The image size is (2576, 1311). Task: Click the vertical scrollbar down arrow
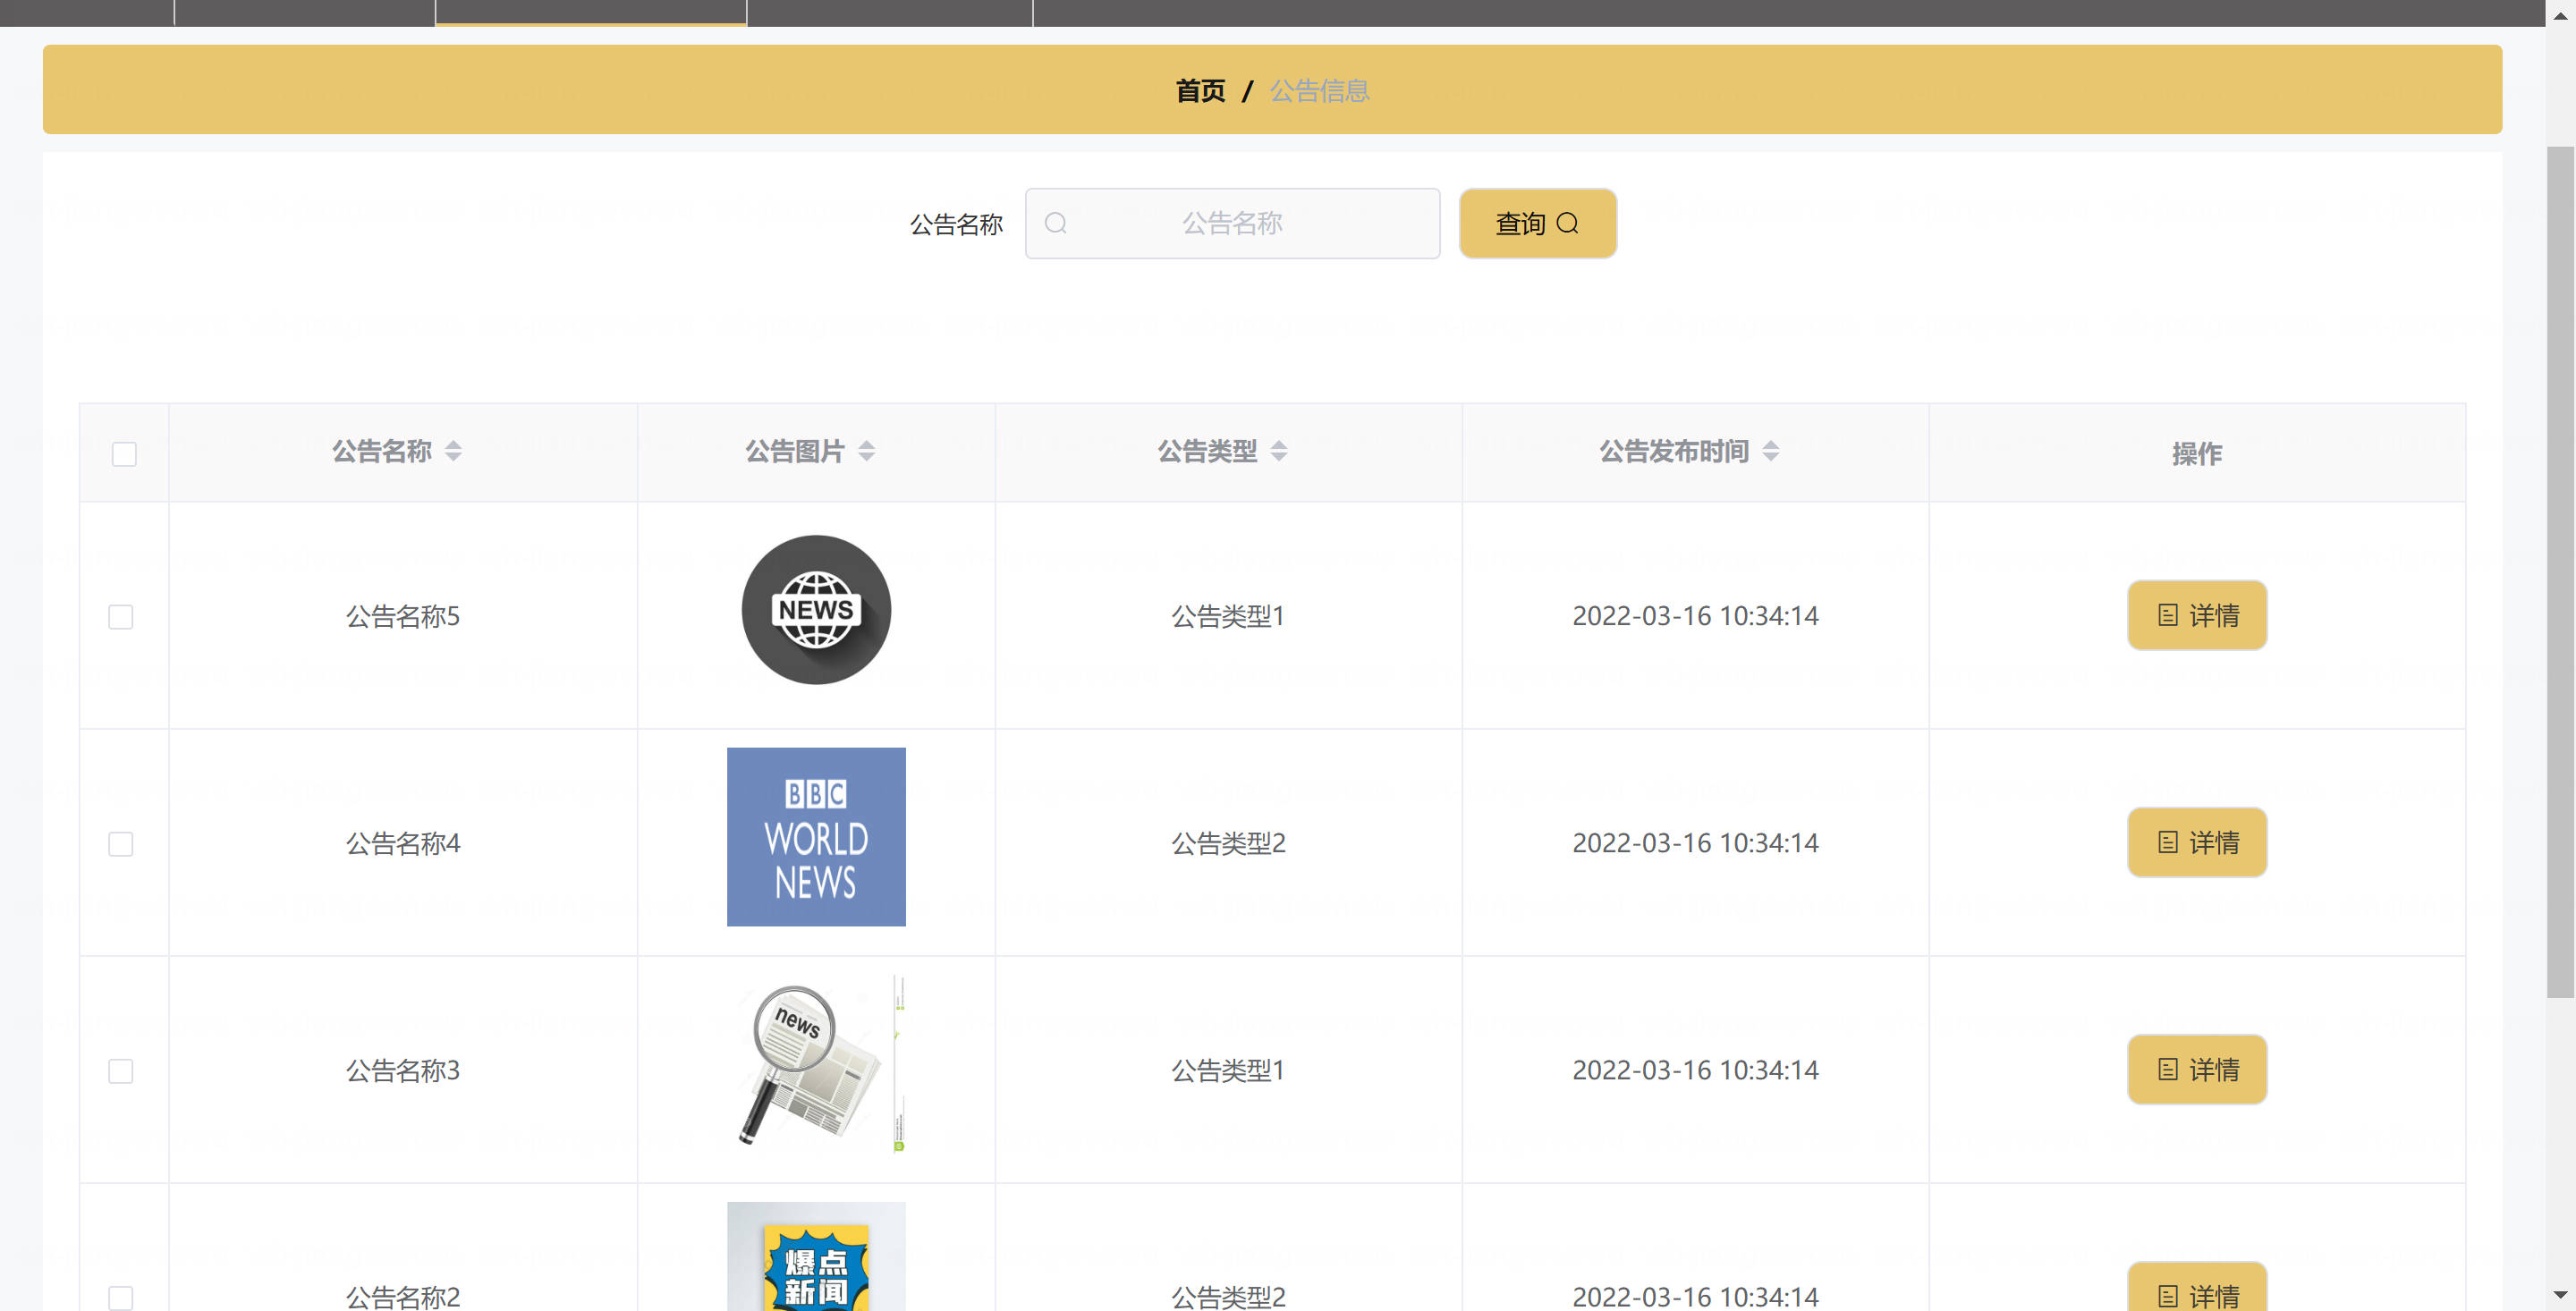point(2560,1296)
